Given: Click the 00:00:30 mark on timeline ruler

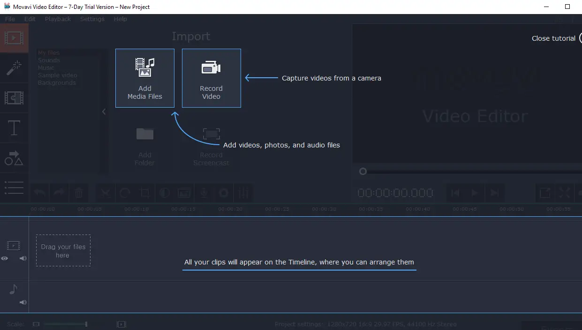Looking at the screenshot, I should click(x=324, y=209).
